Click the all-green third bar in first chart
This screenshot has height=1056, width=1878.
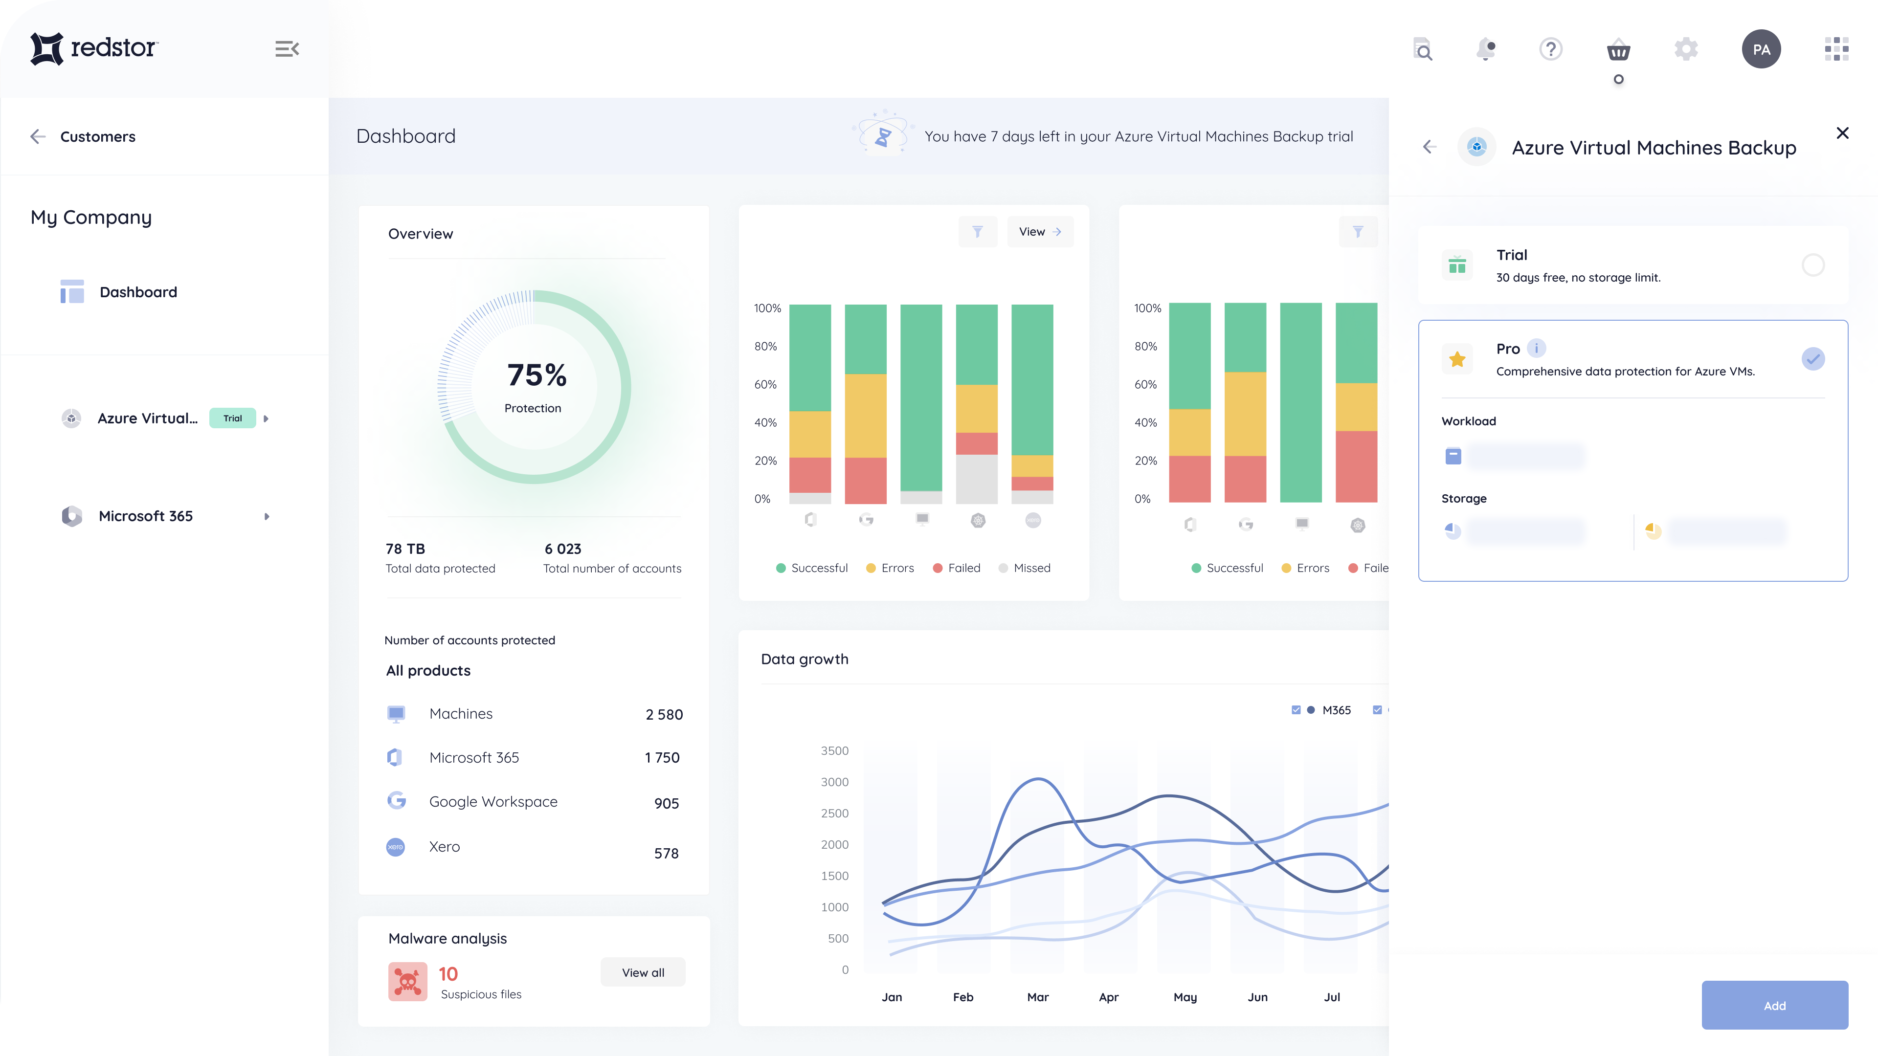(921, 398)
